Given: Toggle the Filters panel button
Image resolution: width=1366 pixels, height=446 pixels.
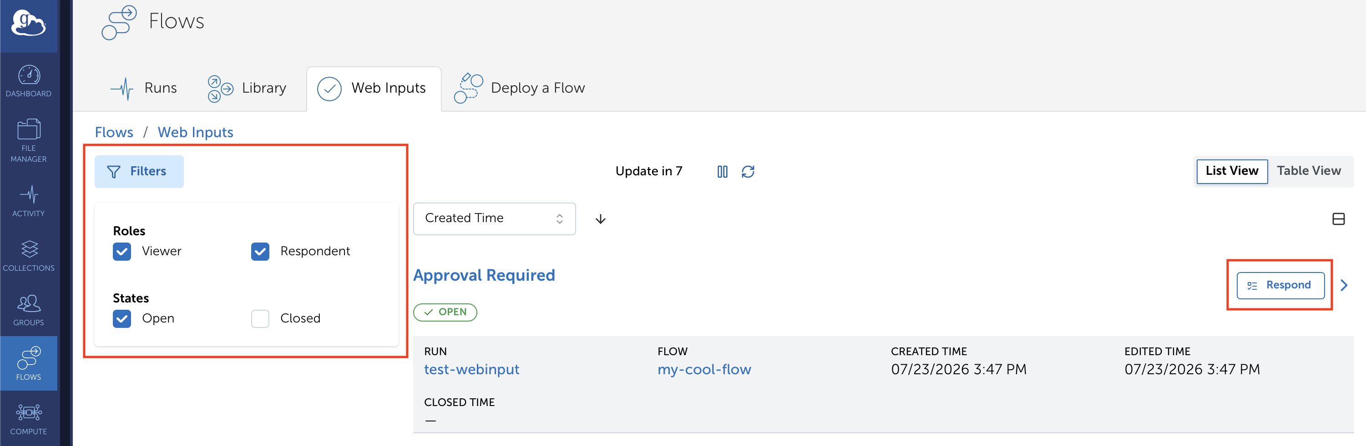Looking at the screenshot, I should [139, 171].
